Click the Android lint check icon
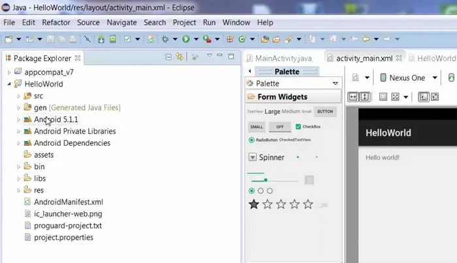The image size is (457, 263). click(127, 39)
